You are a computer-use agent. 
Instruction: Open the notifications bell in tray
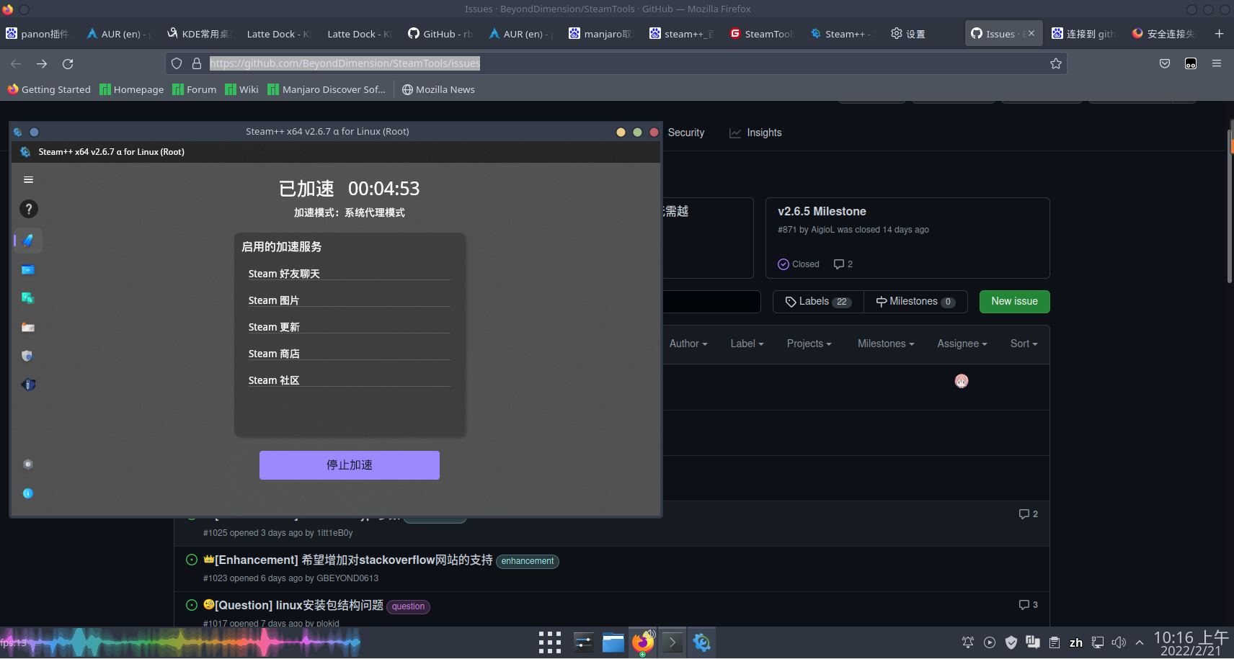[x=968, y=642]
